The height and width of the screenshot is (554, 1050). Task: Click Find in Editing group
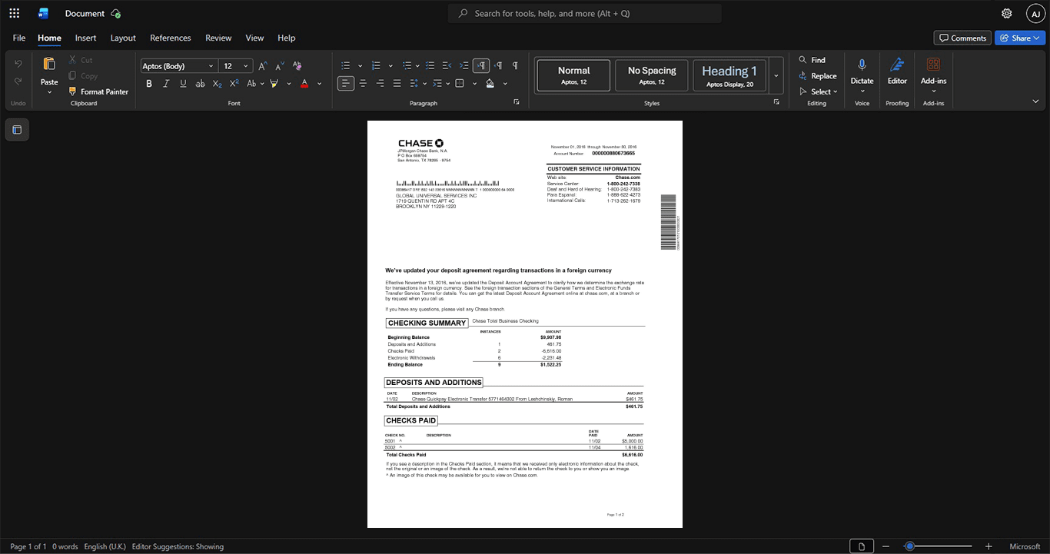[x=812, y=60]
